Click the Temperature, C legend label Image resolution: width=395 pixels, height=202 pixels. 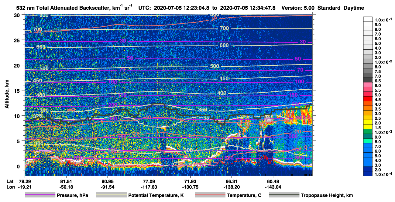(244, 195)
